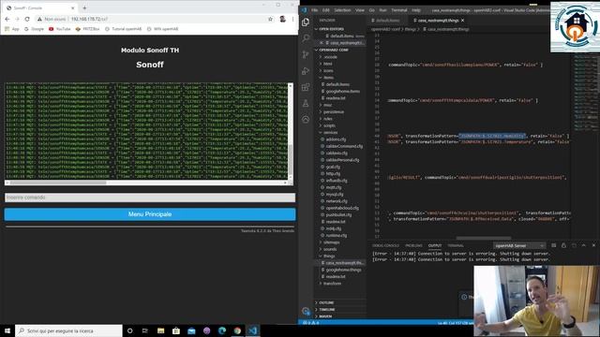The height and width of the screenshot is (337, 600).
Task: Open the Edit menu in VS Code
Action: (325, 10)
